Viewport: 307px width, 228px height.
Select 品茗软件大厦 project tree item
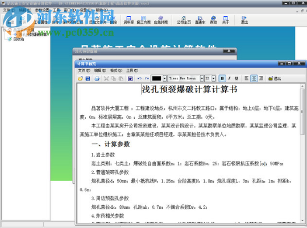[23, 30]
